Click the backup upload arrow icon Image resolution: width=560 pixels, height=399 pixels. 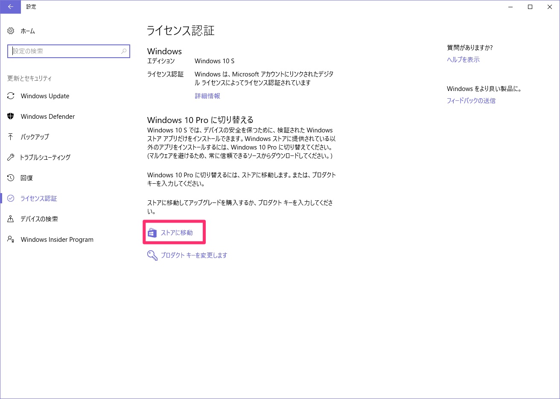11,137
